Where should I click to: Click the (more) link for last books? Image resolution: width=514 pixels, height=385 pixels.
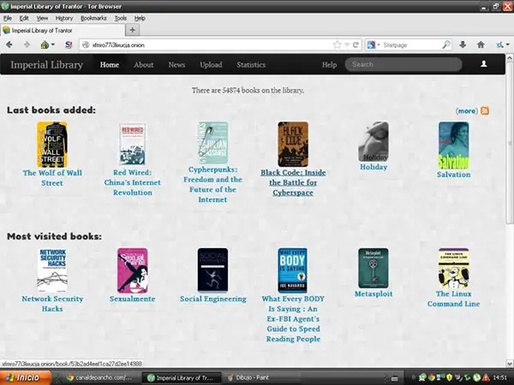tap(467, 111)
